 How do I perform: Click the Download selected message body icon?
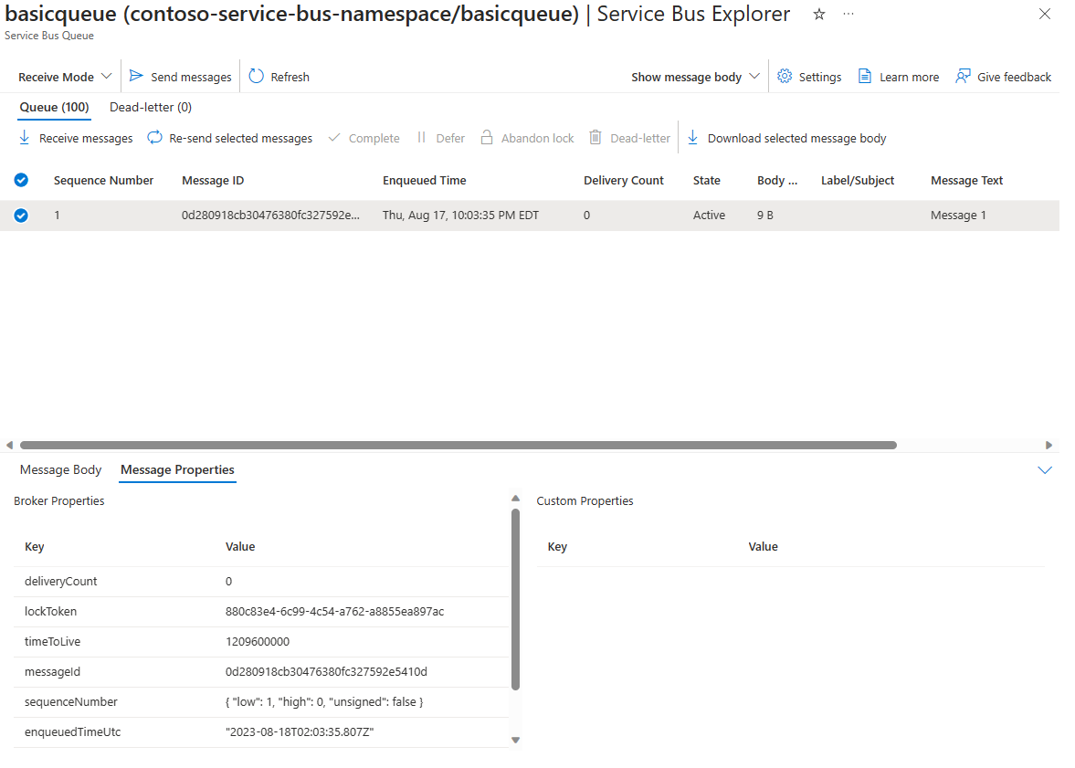pos(692,138)
